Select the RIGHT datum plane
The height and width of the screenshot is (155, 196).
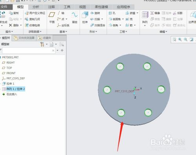pyautogui.click(x=8, y=62)
